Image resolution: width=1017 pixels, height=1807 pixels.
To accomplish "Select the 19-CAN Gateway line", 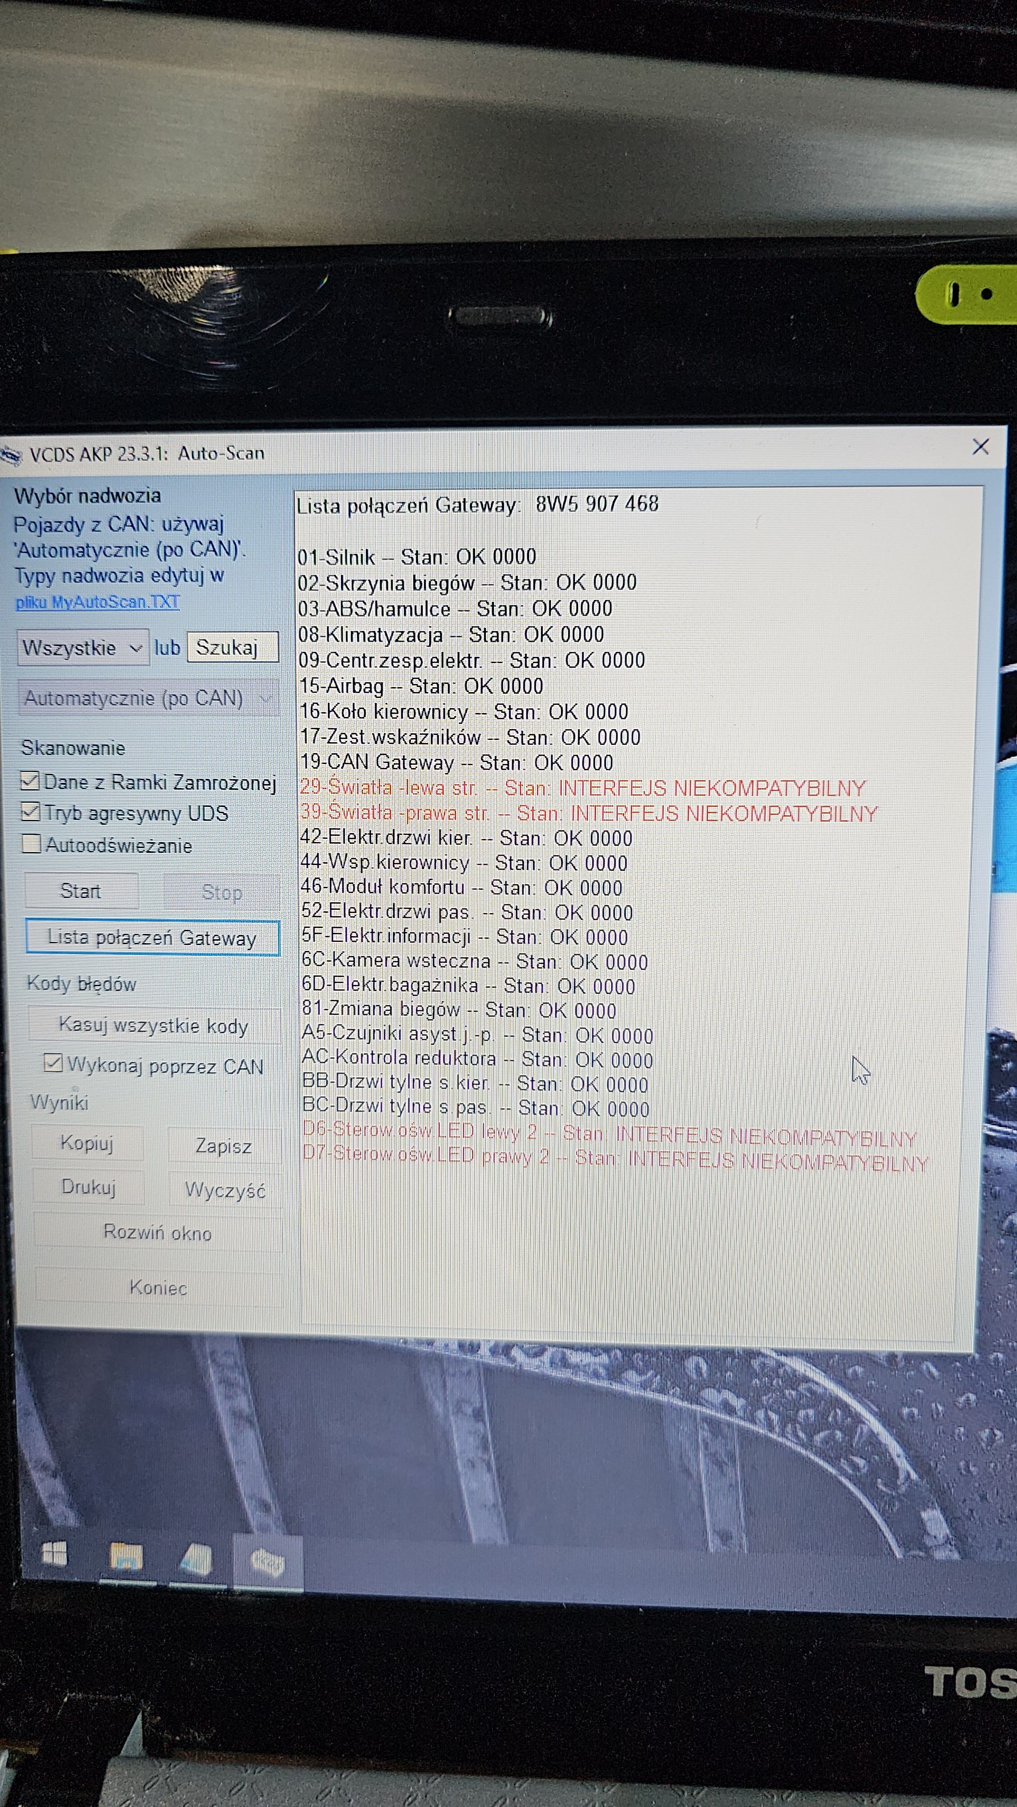I will (x=457, y=762).
